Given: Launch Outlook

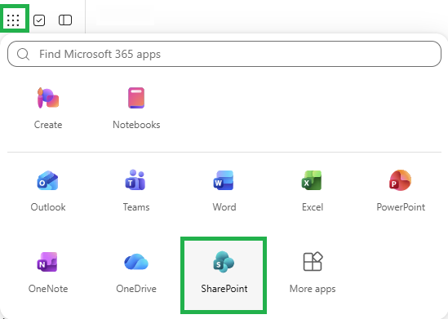Looking at the screenshot, I should 48,191.
